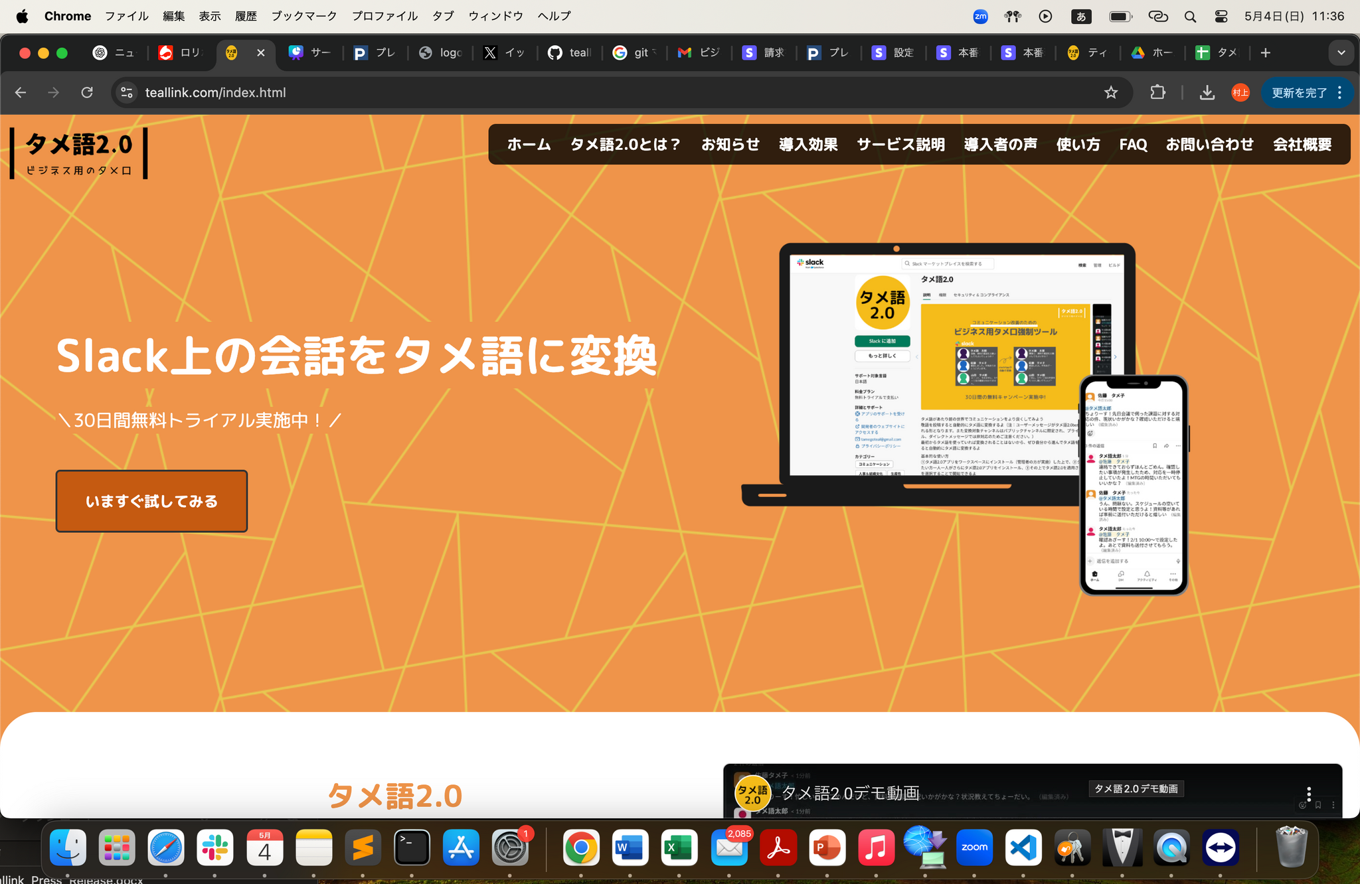Click the Zoom status icon in menu bar
Image resolution: width=1360 pixels, height=884 pixels.
[x=980, y=17]
